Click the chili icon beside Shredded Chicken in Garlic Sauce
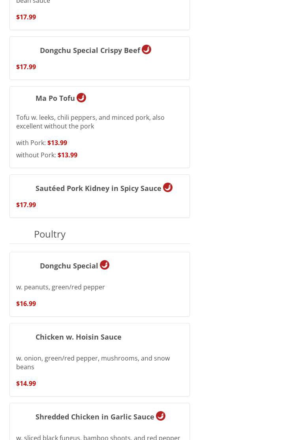The width and height of the screenshot is (304, 440). point(161,416)
